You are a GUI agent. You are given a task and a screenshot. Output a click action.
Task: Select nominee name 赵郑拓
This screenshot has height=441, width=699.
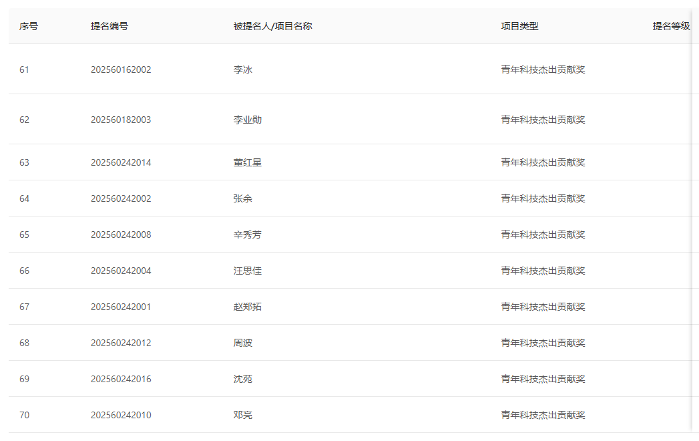click(x=248, y=307)
